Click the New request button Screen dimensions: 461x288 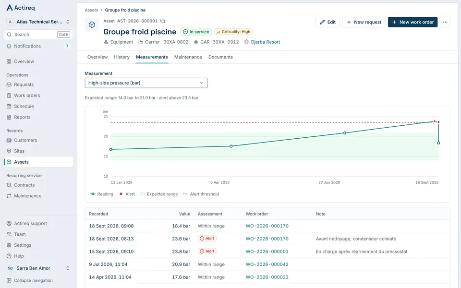coord(364,22)
